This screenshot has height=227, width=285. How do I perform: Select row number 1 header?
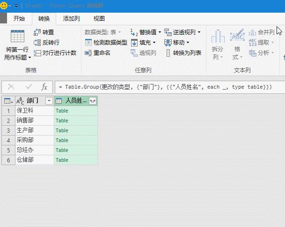tap(8, 111)
